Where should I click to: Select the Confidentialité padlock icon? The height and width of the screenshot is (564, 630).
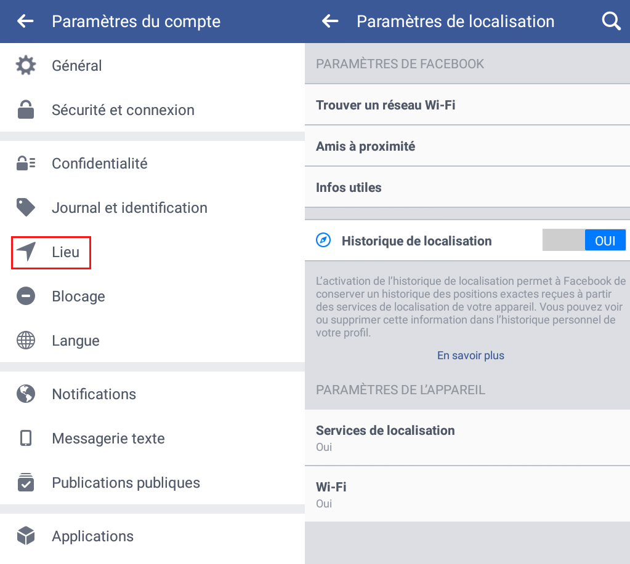[x=26, y=163]
